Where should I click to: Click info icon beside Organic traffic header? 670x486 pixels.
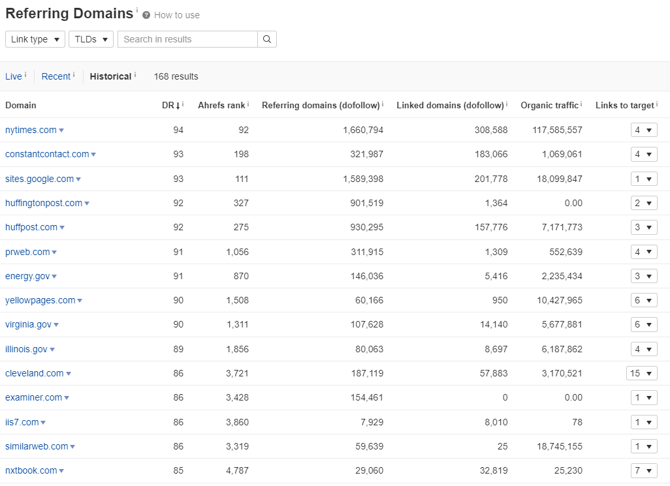(x=581, y=104)
